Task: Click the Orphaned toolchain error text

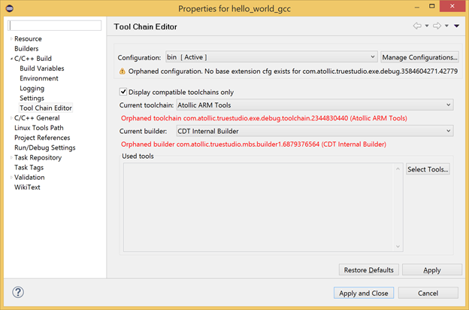Action: (264, 118)
